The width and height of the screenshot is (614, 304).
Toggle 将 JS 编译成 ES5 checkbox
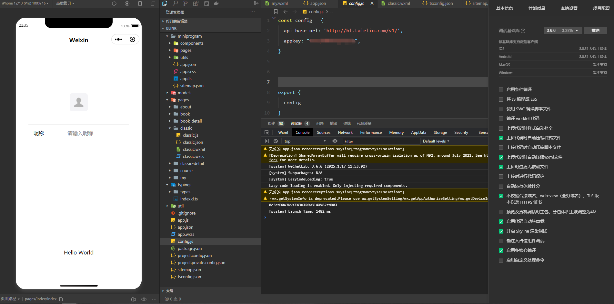(501, 99)
